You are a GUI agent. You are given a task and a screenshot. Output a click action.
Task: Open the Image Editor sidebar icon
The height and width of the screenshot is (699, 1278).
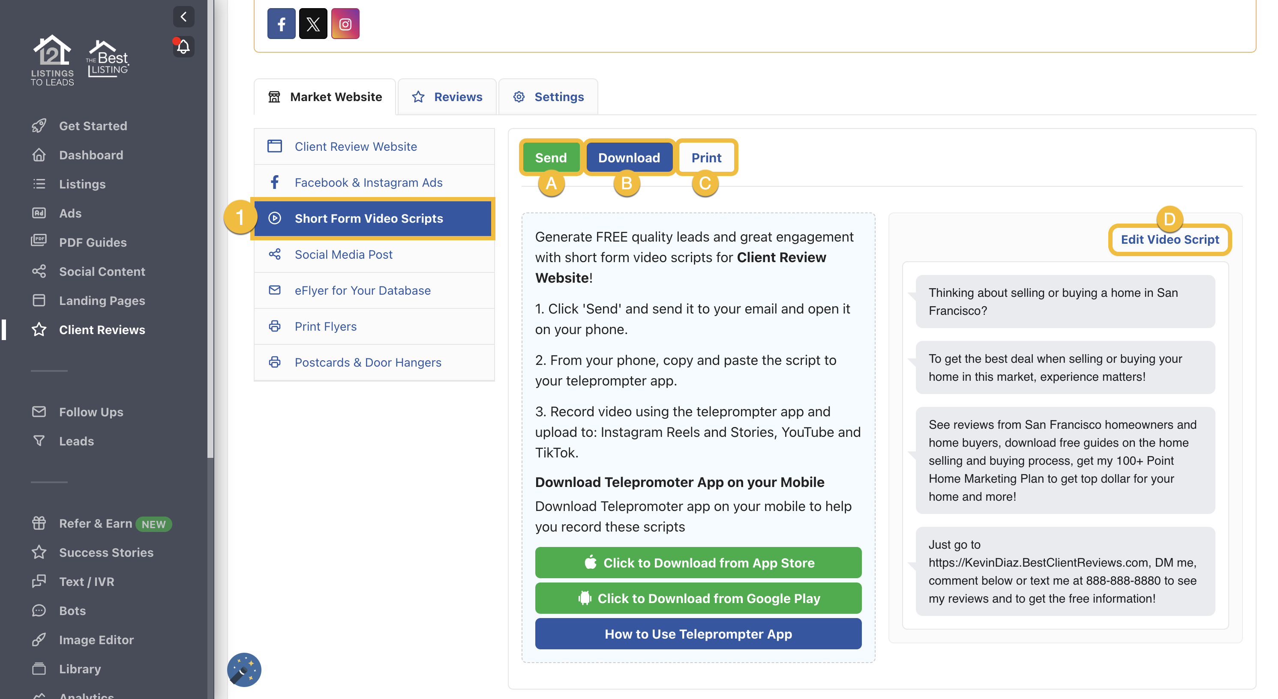click(39, 639)
